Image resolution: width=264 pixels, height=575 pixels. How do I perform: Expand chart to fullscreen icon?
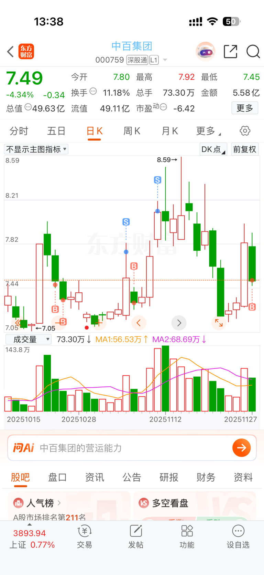coord(219,323)
